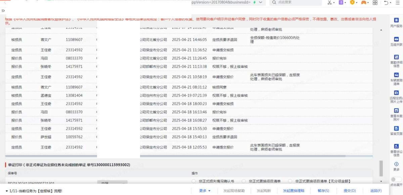This screenshot has width=403, height=195.
Task: Expand the 更多 dropdown in bottom bar
Action: [x=205, y=191]
